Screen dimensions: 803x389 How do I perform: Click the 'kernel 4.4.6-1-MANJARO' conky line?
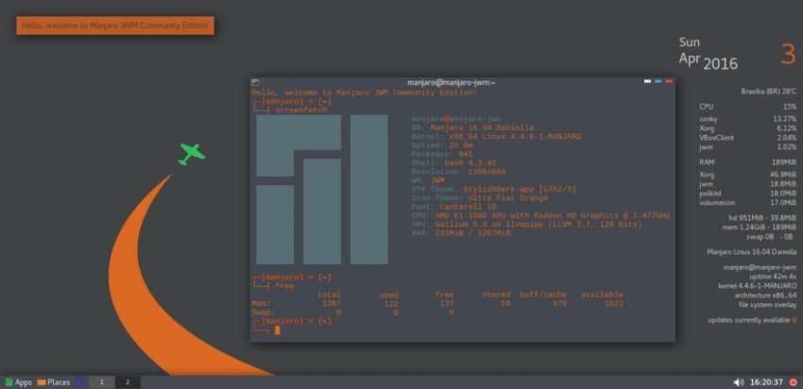758,285
